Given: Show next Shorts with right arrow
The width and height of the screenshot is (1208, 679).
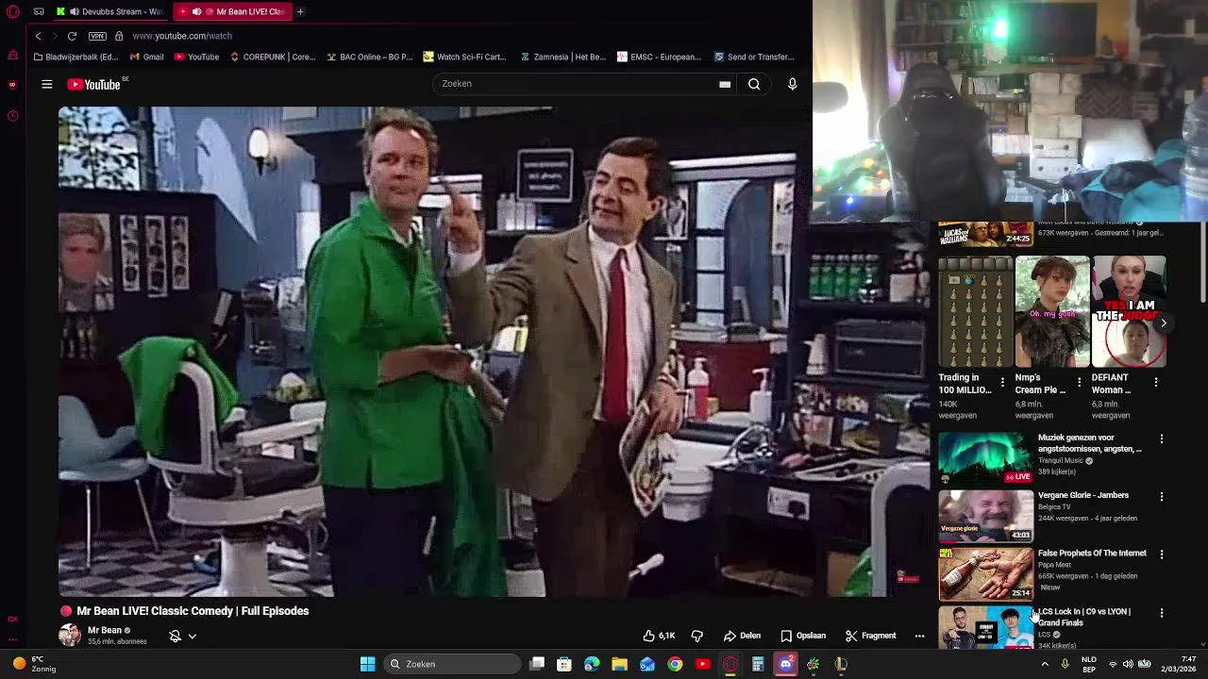Looking at the screenshot, I should (1163, 323).
